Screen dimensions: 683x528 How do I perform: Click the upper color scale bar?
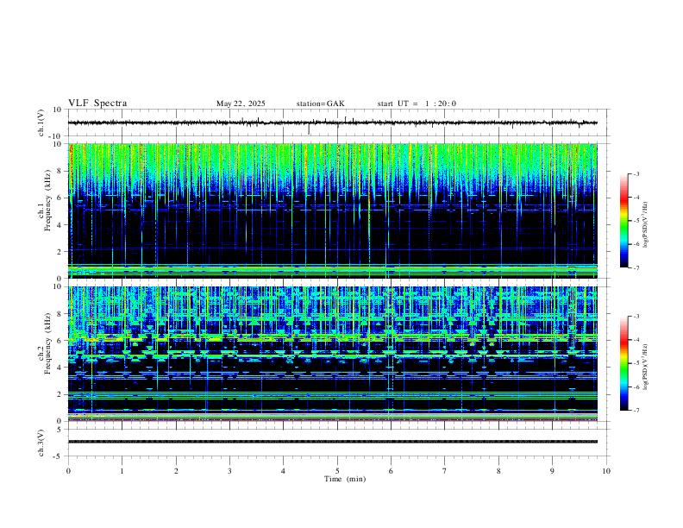pos(624,221)
